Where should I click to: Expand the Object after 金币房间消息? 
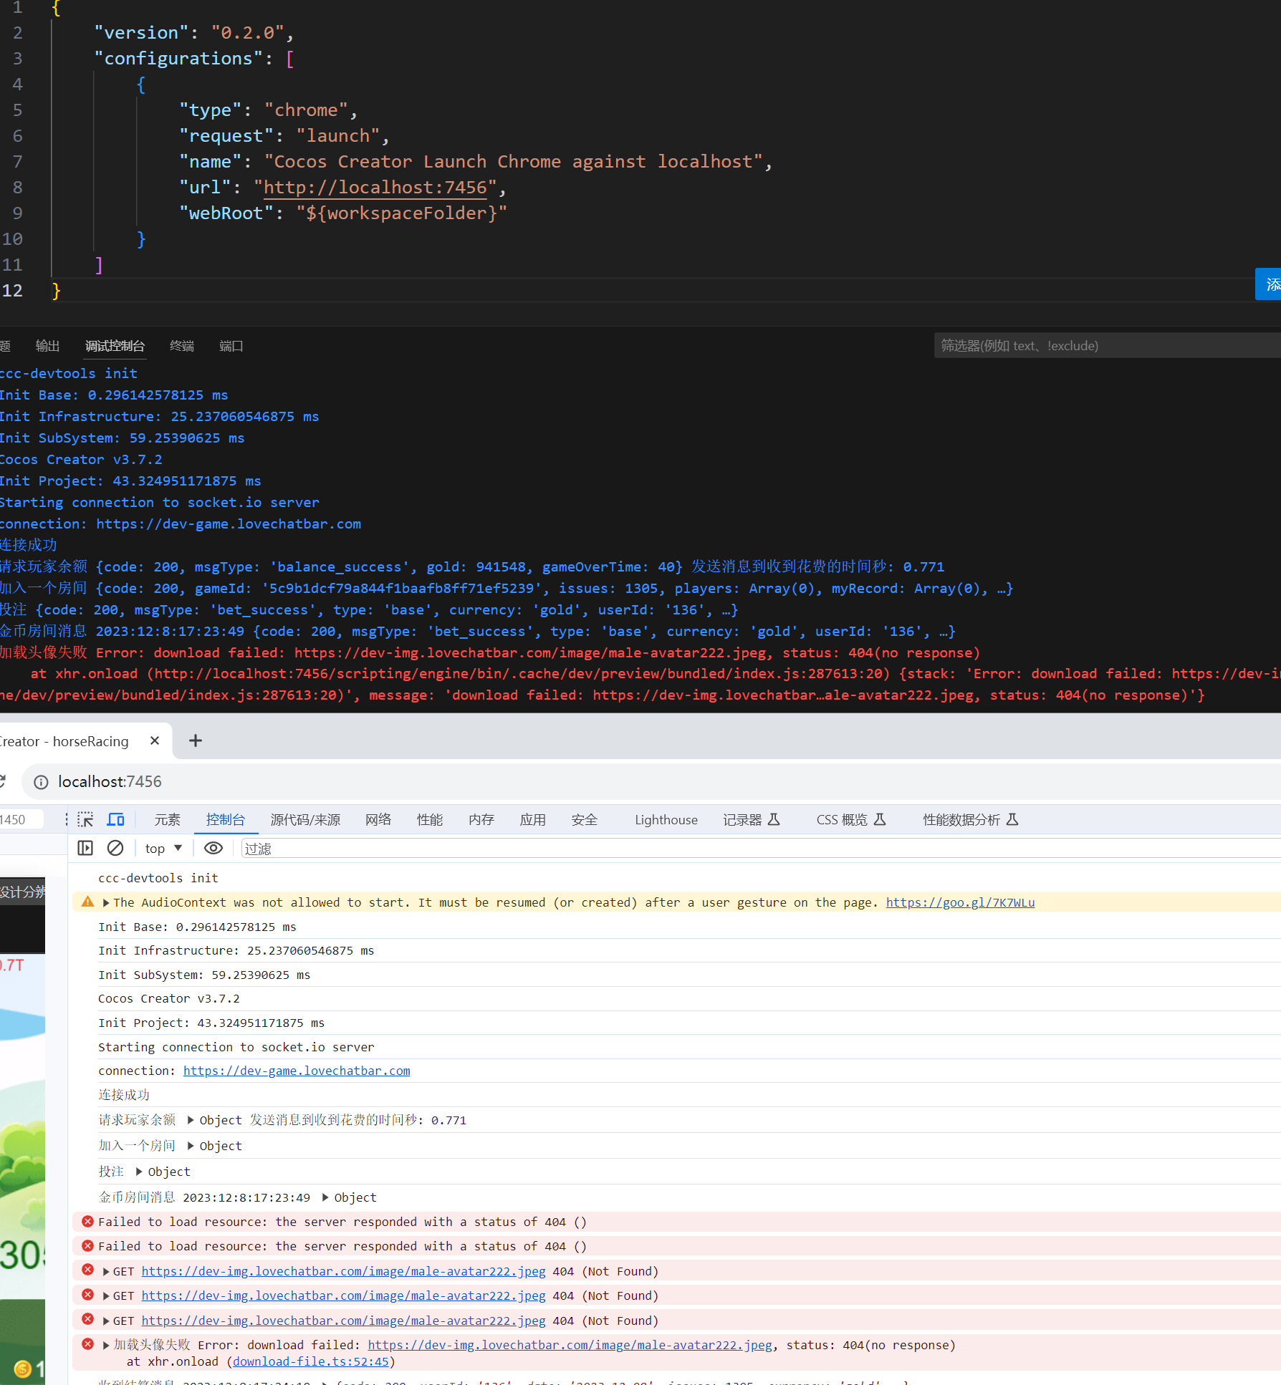point(325,1197)
